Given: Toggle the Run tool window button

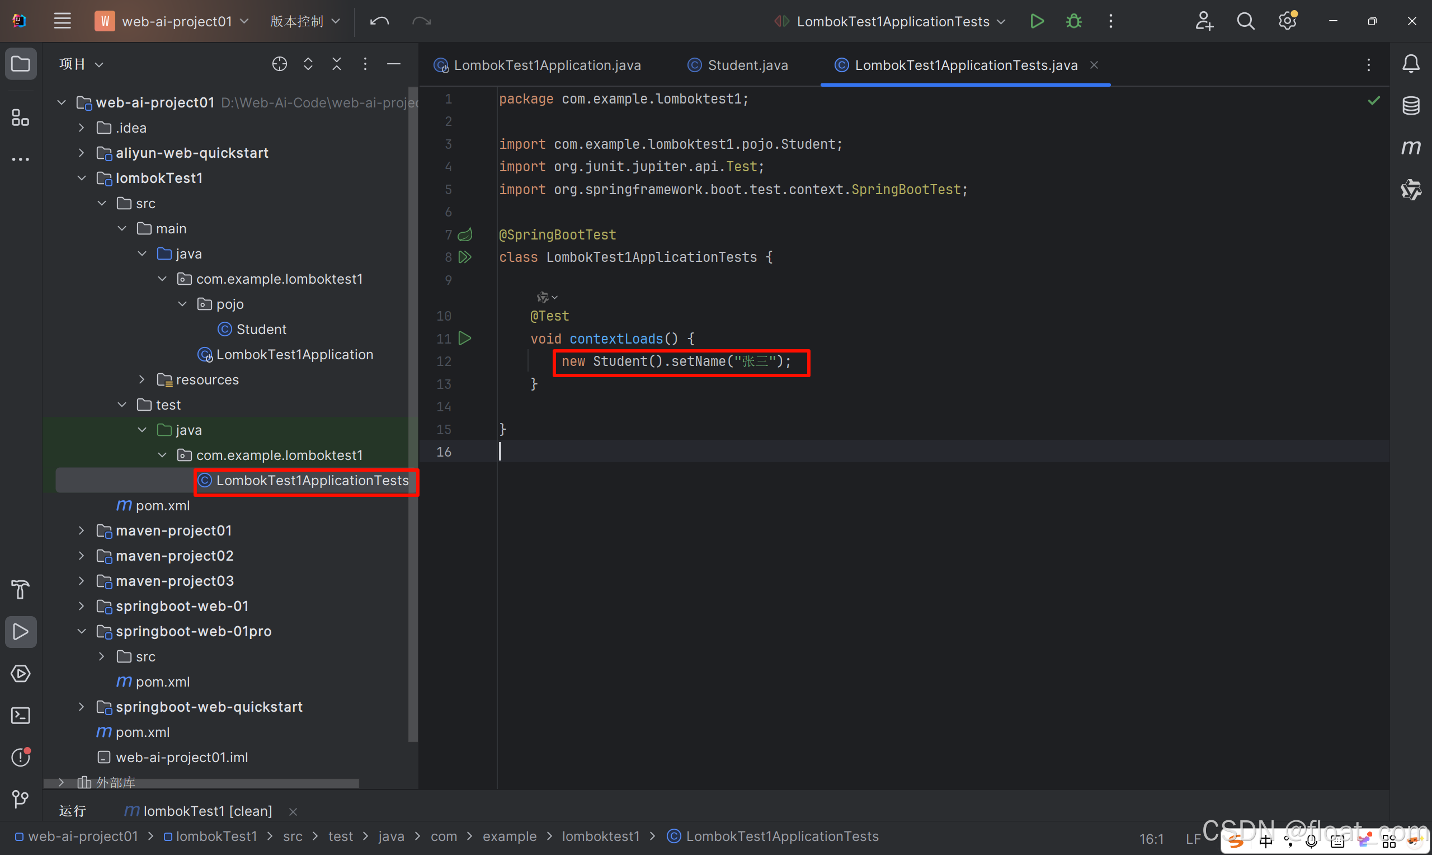Looking at the screenshot, I should click(x=21, y=632).
